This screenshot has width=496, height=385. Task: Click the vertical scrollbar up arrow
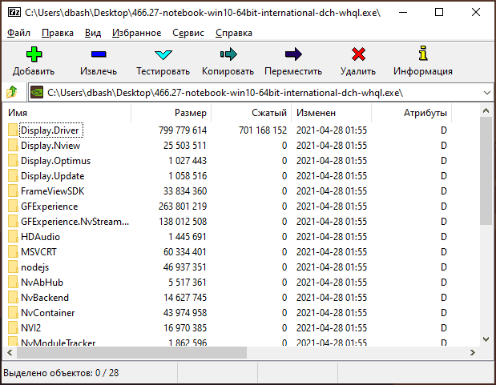click(x=486, y=110)
